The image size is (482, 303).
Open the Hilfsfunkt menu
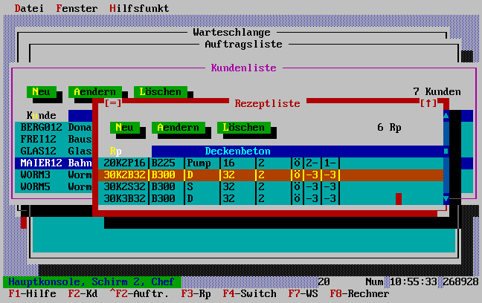pos(139,8)
